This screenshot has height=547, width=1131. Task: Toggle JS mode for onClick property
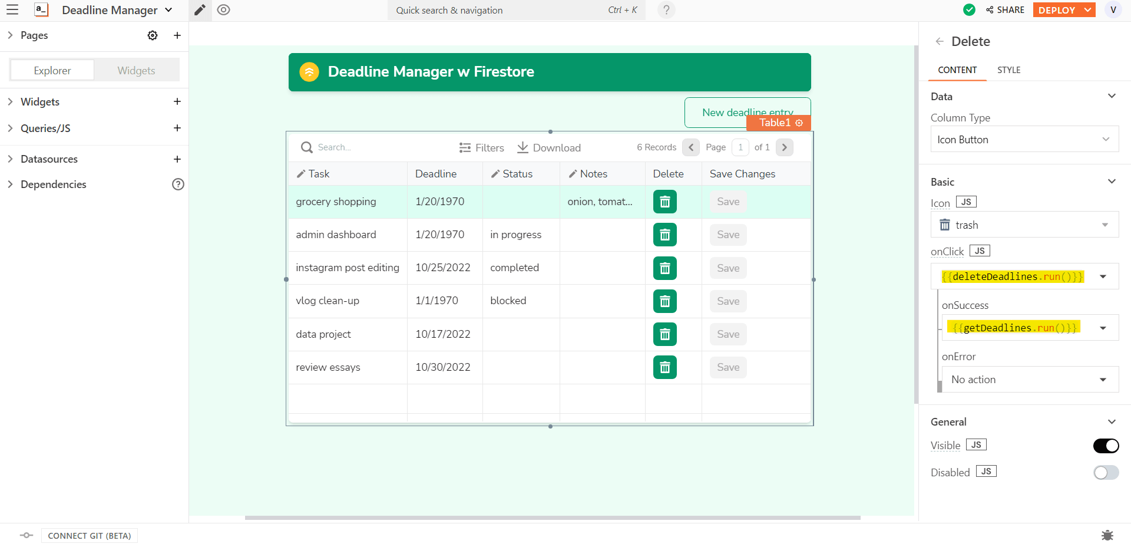[x=979, y=251]
